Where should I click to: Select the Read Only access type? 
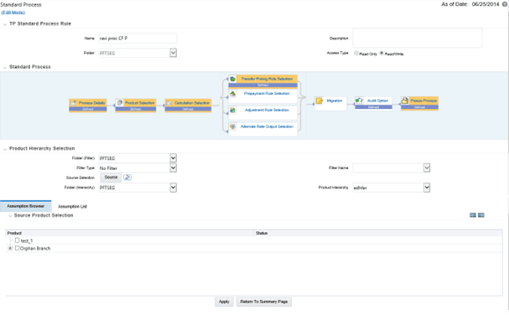356,54
